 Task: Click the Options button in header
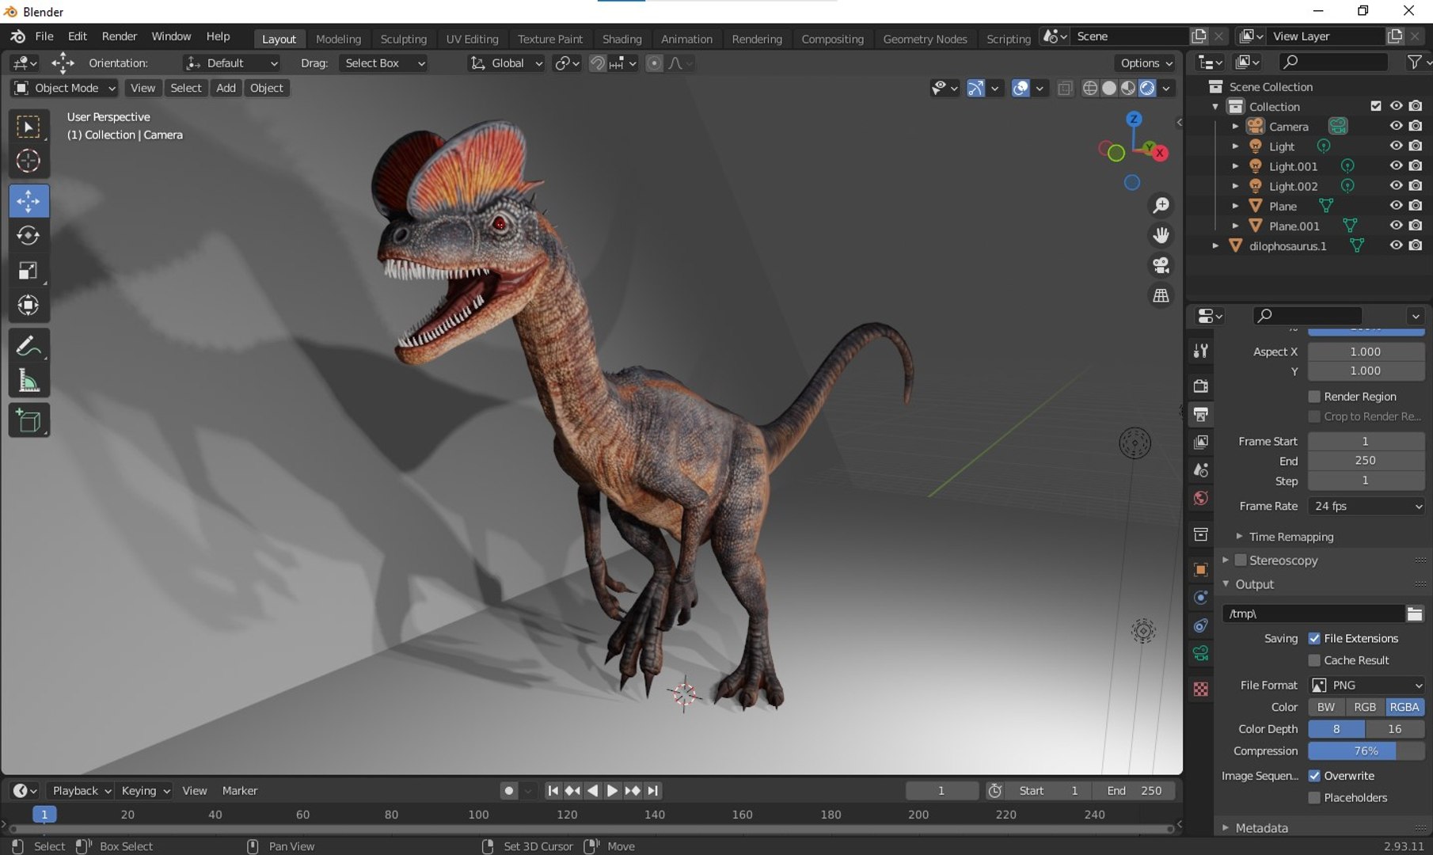coord(1146,63)
